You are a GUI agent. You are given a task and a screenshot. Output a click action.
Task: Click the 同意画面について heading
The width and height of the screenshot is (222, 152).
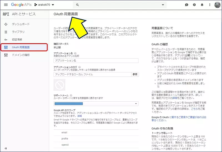[x=162, y=28]
